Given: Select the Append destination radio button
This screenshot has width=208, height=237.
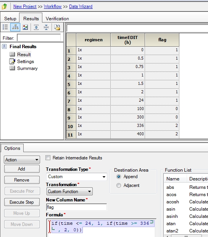Looking at the screenshot, I should coord(119,177).
